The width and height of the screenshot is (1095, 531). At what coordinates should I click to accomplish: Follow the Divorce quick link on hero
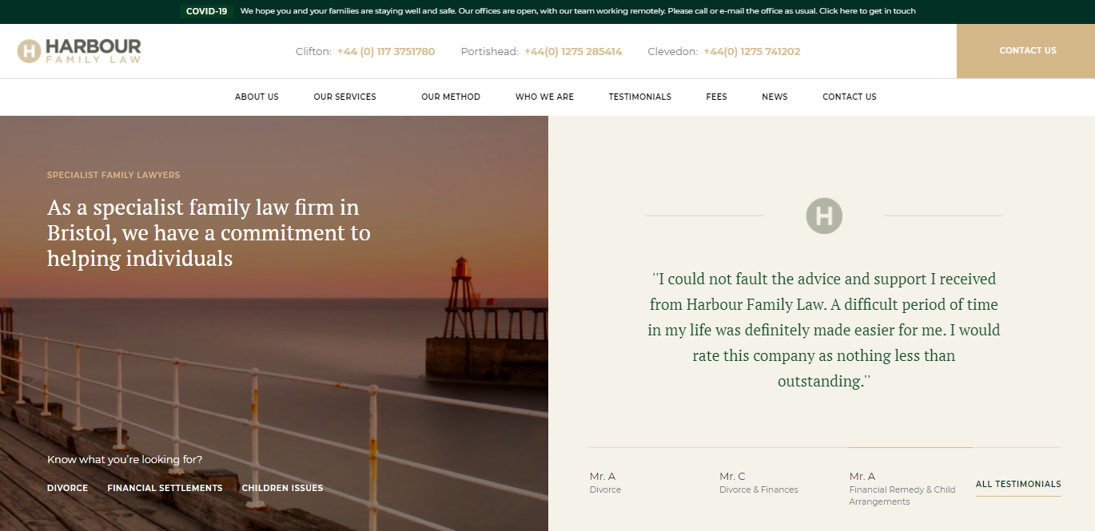point(68,488)
